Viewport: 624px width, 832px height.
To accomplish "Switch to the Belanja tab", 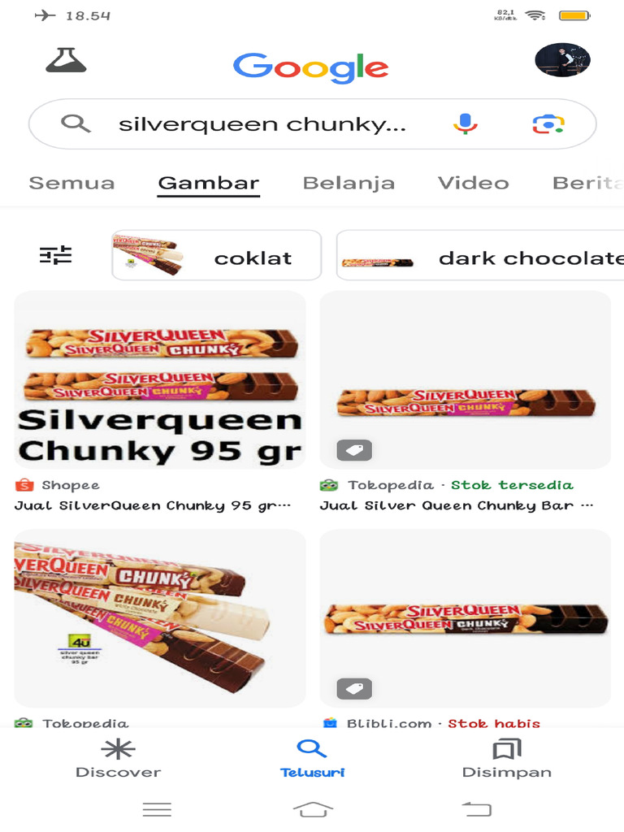I will 349,183.
